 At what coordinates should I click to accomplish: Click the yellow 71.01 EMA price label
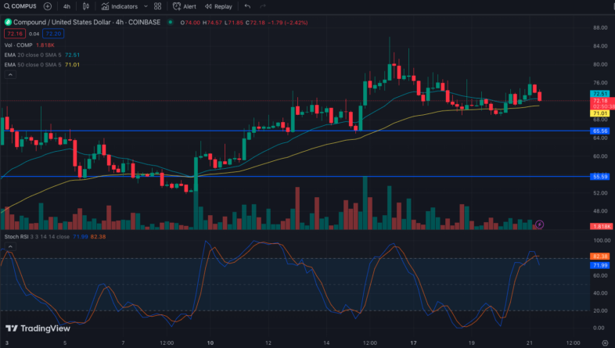600,113
